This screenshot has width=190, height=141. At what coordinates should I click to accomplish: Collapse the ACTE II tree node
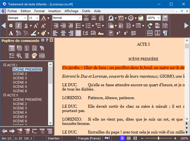[5, 95]
